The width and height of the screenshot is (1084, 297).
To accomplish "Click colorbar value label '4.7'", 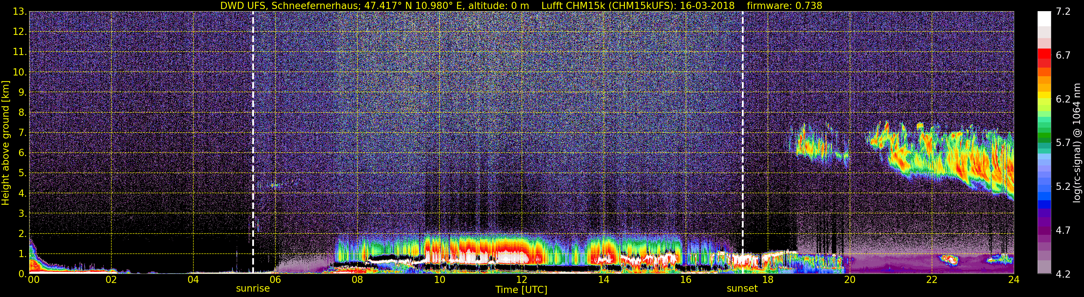I will click(1063, 230).
